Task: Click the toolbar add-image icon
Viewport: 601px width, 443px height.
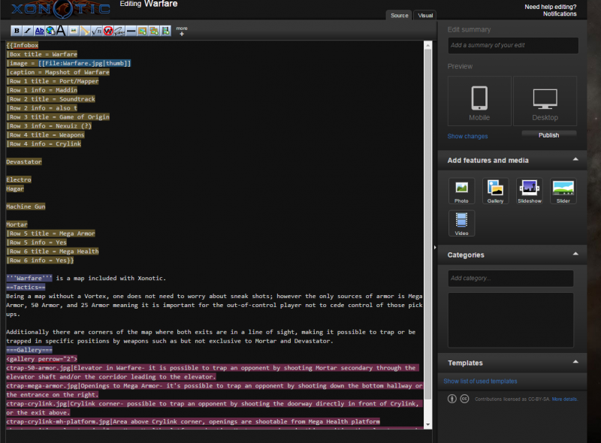Action: tap(142, 31)
